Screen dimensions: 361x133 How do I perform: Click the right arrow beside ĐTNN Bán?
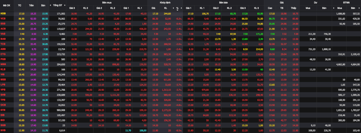pos(359,8)
